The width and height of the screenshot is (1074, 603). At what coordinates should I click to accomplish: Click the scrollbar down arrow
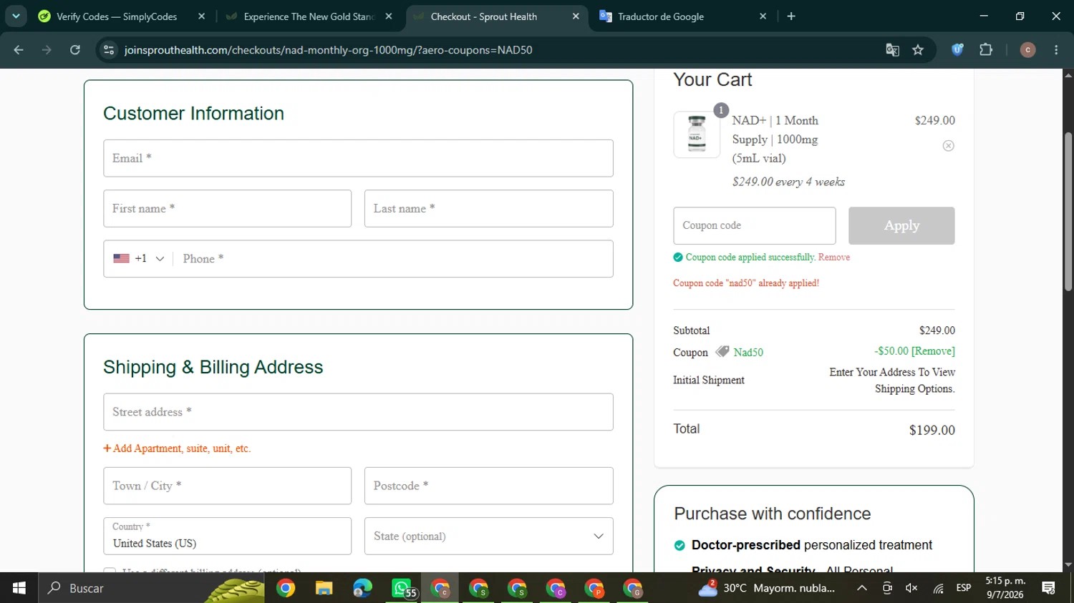pyautogui.click(x=1068, y=565)
